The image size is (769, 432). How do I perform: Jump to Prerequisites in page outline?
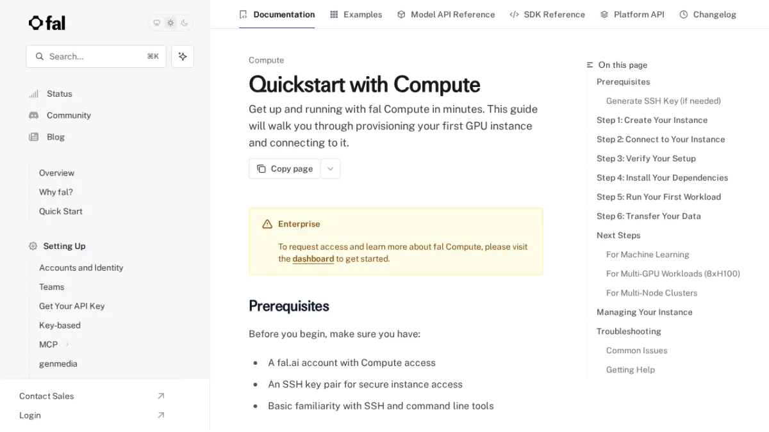(623, 82)
